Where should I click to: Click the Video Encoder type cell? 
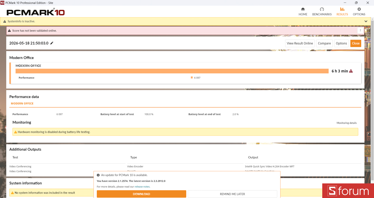135,167
